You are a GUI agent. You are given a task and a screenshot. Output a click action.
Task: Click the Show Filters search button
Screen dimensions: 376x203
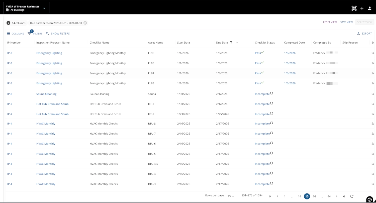click(x=58, y=33)
